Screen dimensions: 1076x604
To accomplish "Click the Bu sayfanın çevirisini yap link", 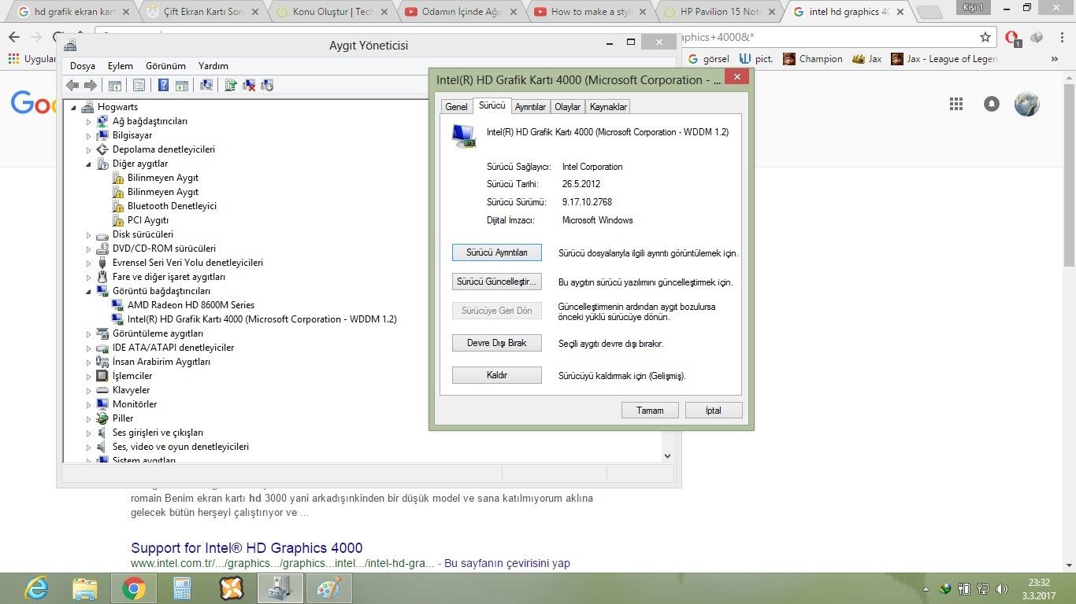I will pos(507,563).
